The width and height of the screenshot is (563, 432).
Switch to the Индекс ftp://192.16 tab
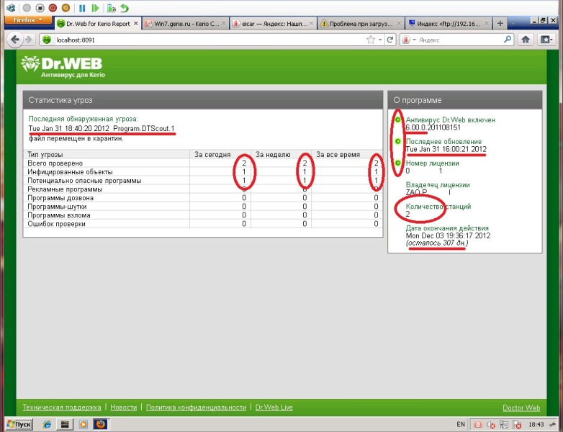449,24
